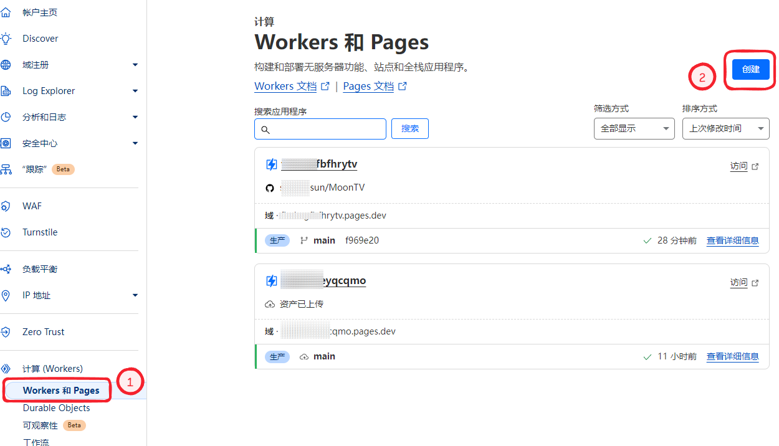
Task: Select Workers 和 Pages in the sidebar
Action: [61, 391]
